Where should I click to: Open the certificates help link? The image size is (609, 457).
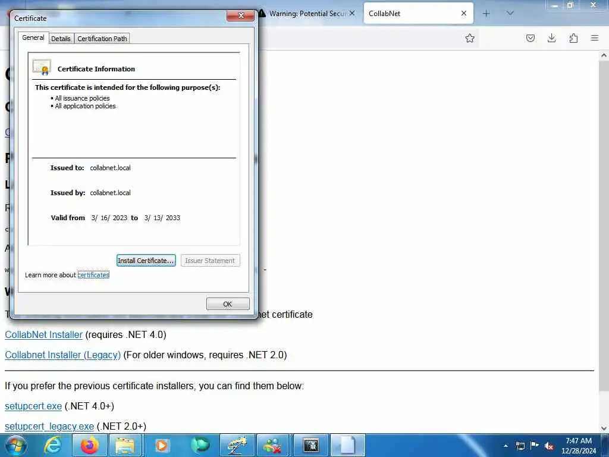[x=93, y=275]
